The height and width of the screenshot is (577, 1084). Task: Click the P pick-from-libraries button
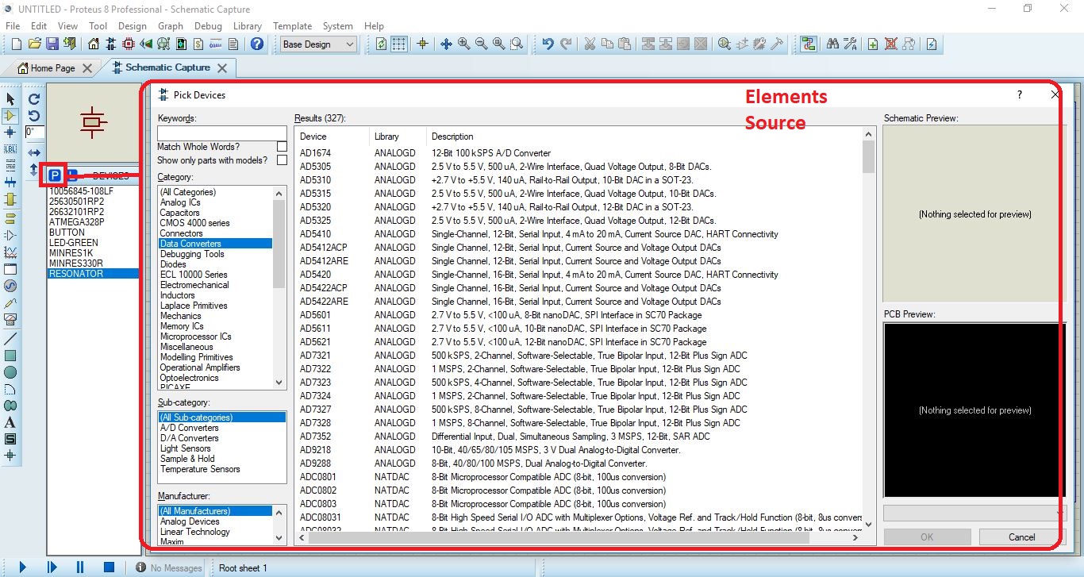[x=55, y=175]
